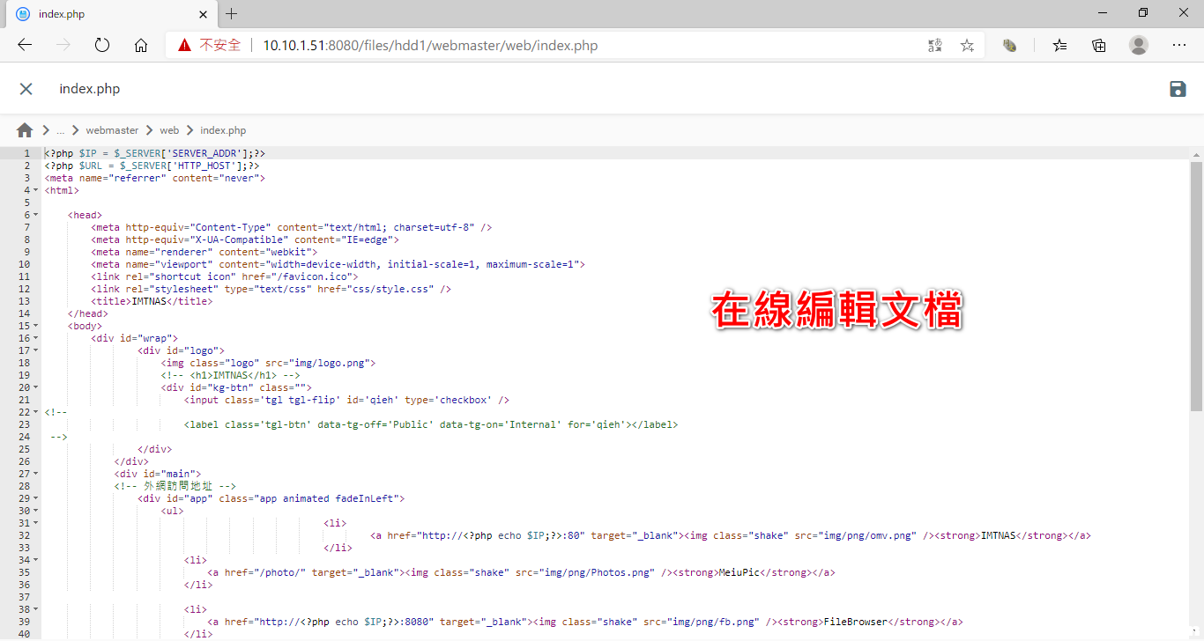The width and height of the screenshot is (1204, 641).
Task: Add page to favorites star icon
Action: 967,46
